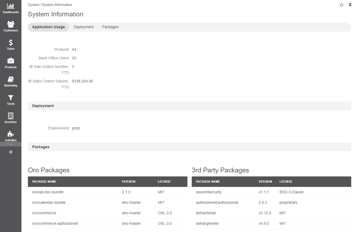The height and width of the screenshot is (232, 355).
Task: Click the Oro Packages heading
Action: [49, 170]
